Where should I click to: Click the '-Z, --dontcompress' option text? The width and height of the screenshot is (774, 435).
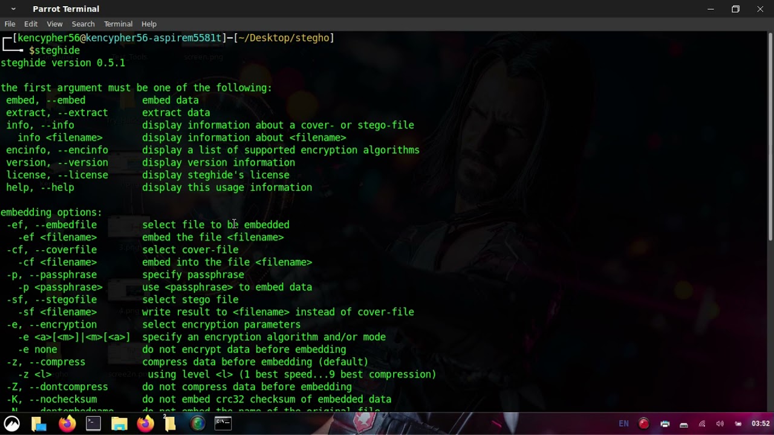click(57, 387)
